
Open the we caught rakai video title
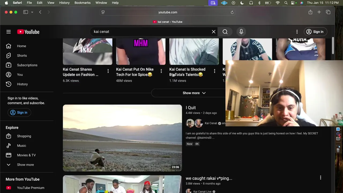coord(209,178)
